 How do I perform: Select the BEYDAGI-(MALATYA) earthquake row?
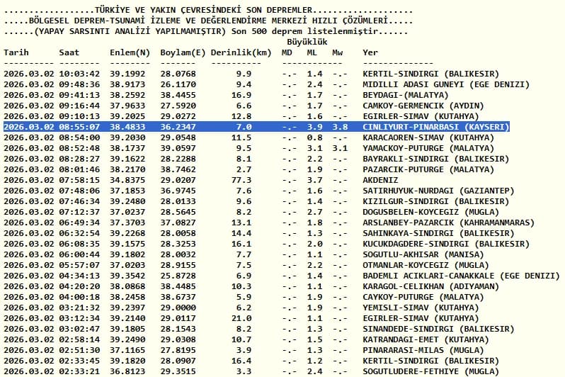226,95
